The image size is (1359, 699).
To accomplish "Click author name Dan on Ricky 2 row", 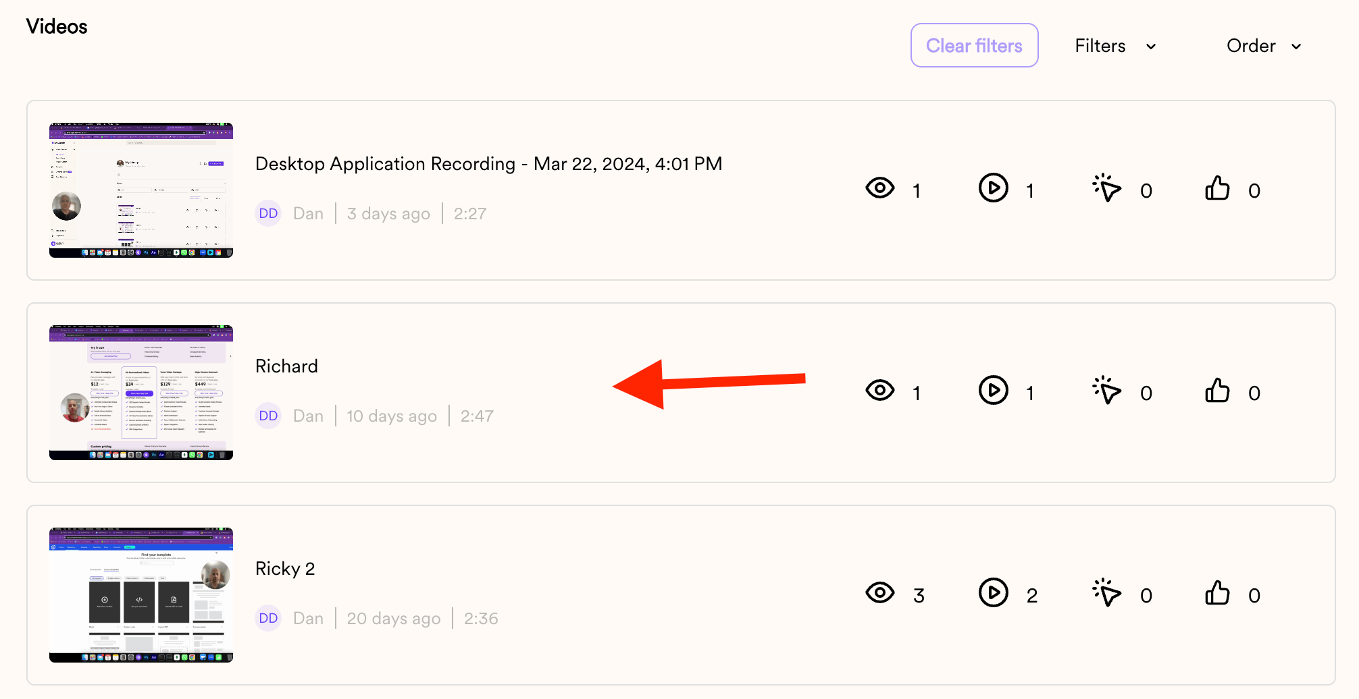I will click(x=308, y=619).
